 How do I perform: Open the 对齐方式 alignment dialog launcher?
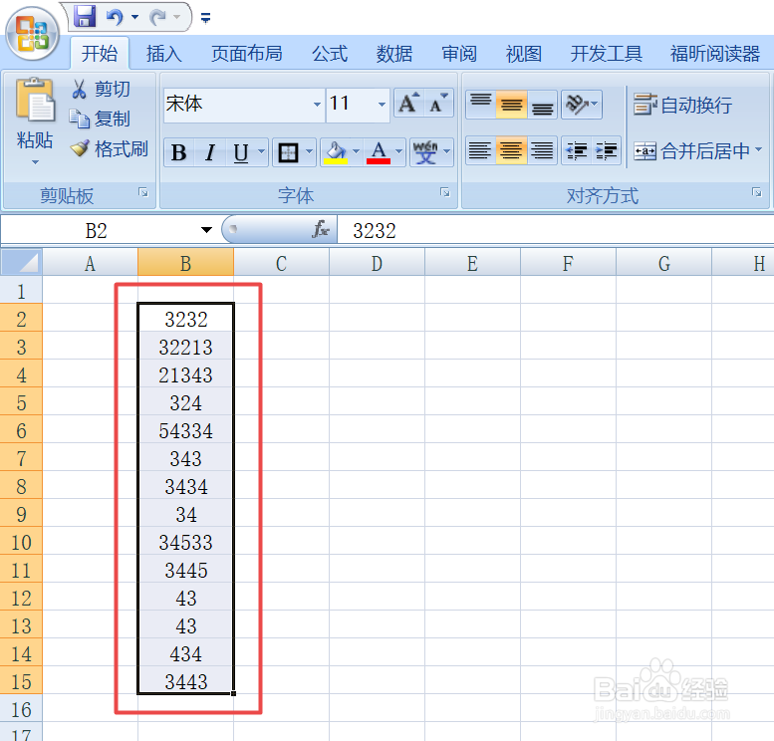click(x=757, y=192)
